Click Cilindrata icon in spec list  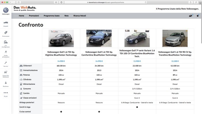point(21,79)
